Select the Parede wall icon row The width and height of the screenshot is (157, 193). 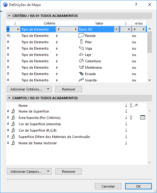point(77,36)
